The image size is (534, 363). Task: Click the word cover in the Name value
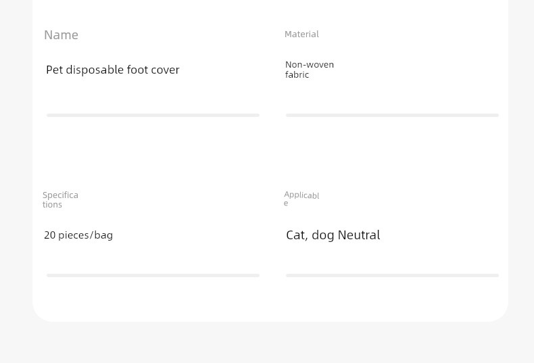(165, 70)
